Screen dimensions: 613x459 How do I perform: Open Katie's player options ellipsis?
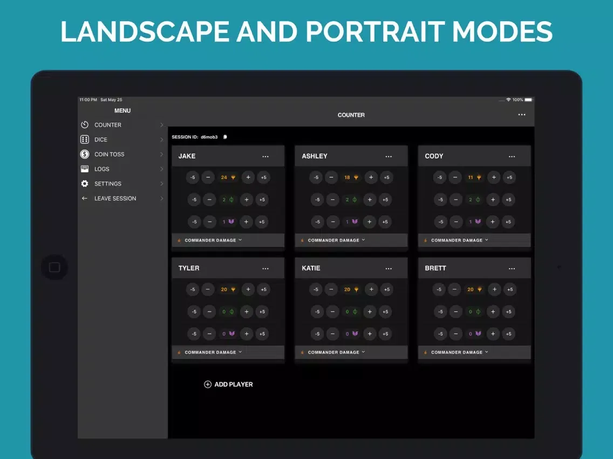click(x=388, y=268)
